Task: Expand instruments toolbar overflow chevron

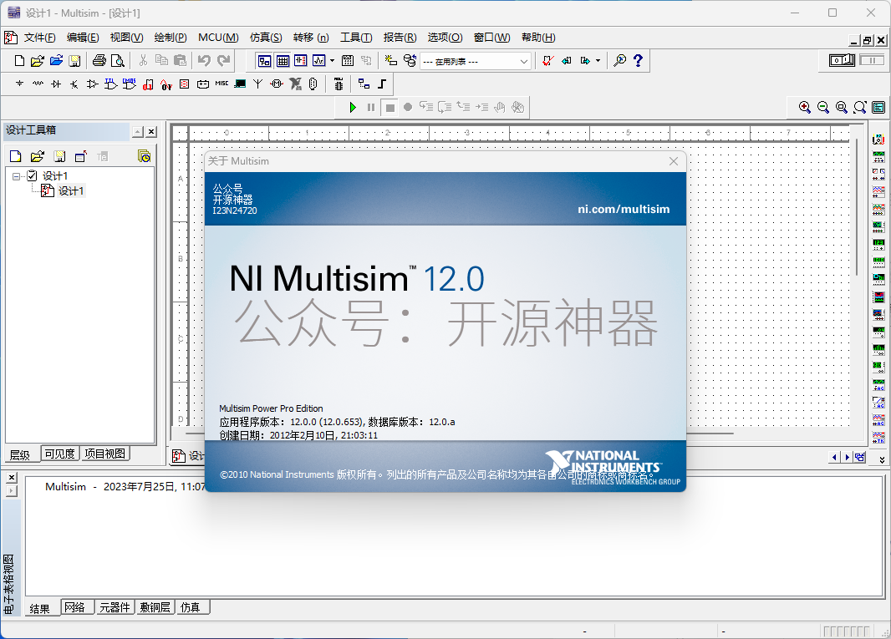Action: [882, 459]
